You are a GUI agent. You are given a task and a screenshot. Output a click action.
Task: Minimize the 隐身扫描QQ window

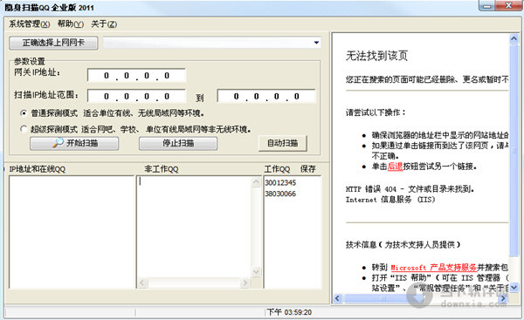click(x=487, y=6)
